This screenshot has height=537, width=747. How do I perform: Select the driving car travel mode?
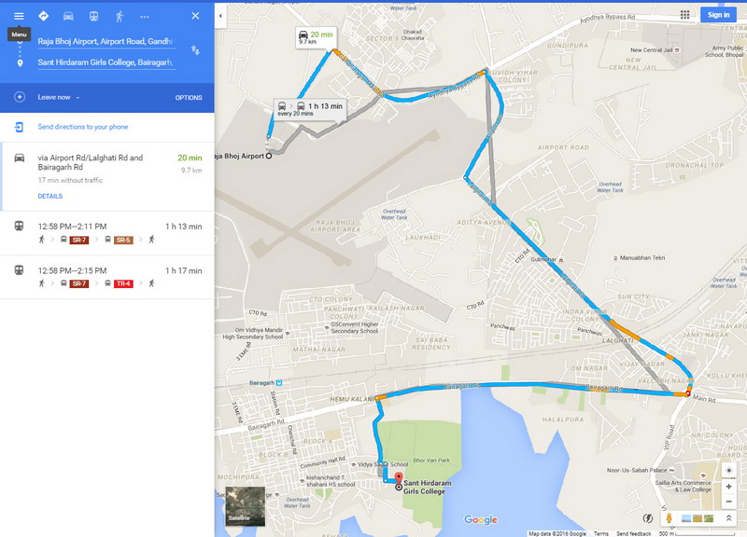[68, 16]
